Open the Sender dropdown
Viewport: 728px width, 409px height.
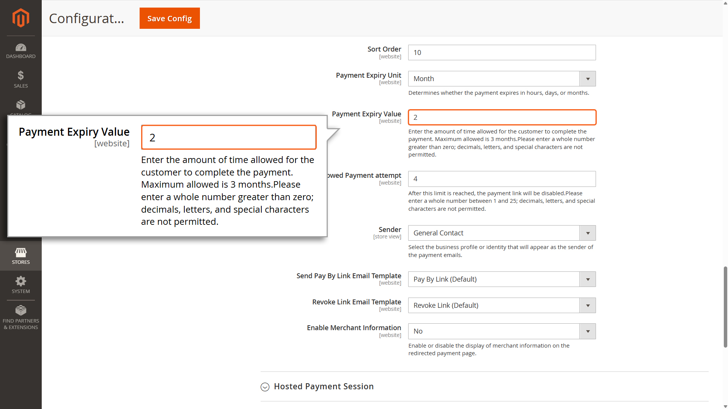click(x=502, y=233)
